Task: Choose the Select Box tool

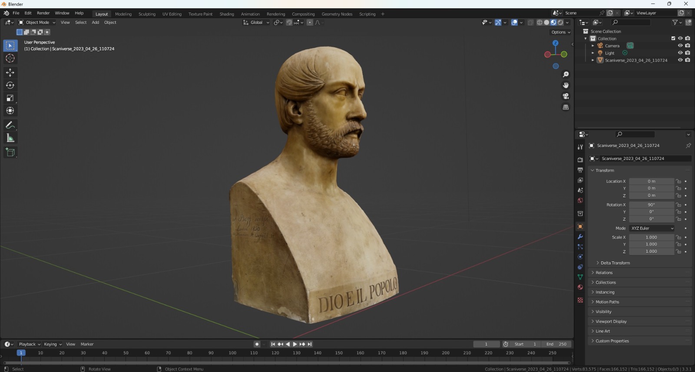Action: (10, 46)
